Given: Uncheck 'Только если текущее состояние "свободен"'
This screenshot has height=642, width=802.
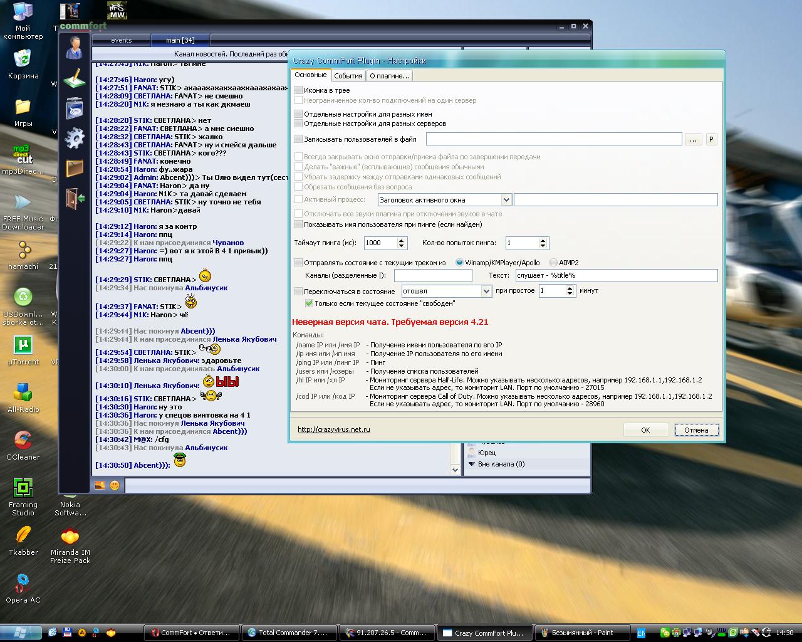Looking at the screenshot, I should pos(309,303).
